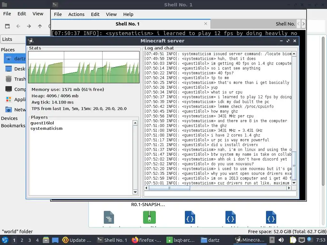Click the memory usage graph
Viewport: 327px width, 245px height.
tap(84, 67)
